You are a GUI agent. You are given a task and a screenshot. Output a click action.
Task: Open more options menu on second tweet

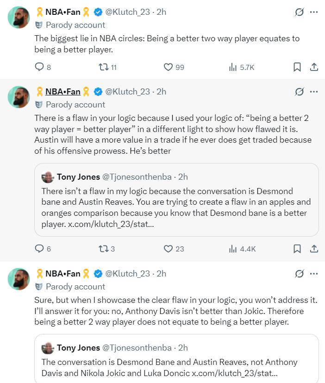(314, 92)
